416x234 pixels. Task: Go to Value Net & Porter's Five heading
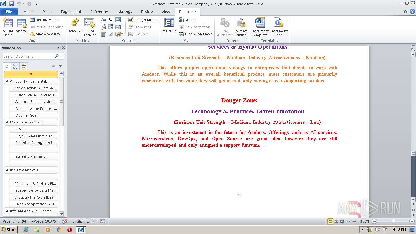pos(33,184)
